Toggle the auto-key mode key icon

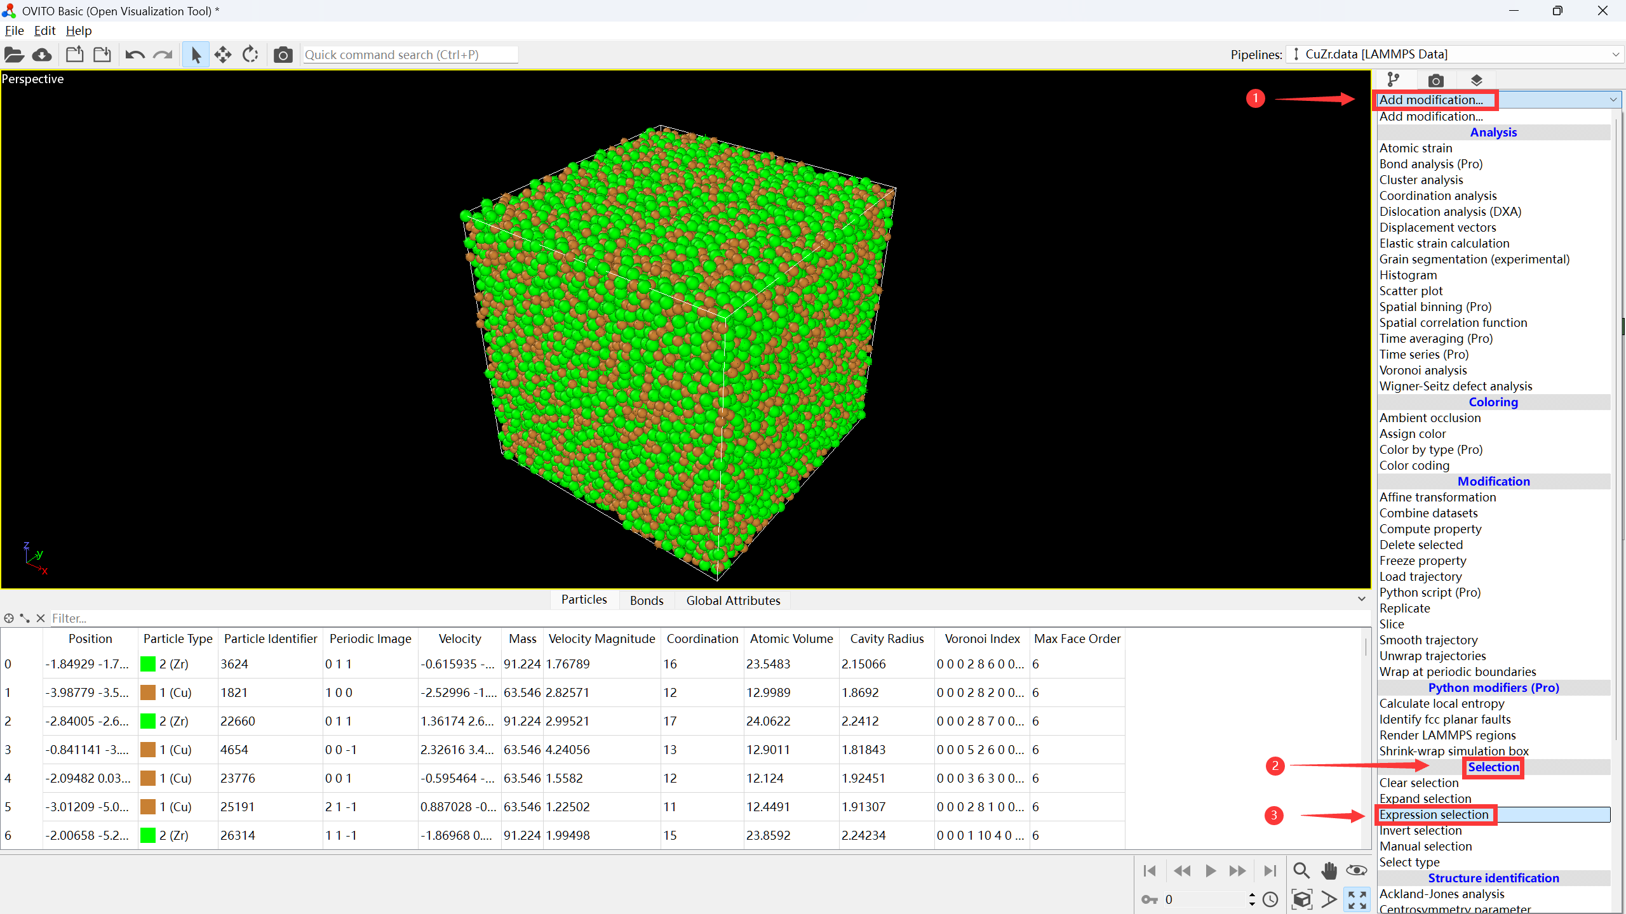(x=1150, y=899)
